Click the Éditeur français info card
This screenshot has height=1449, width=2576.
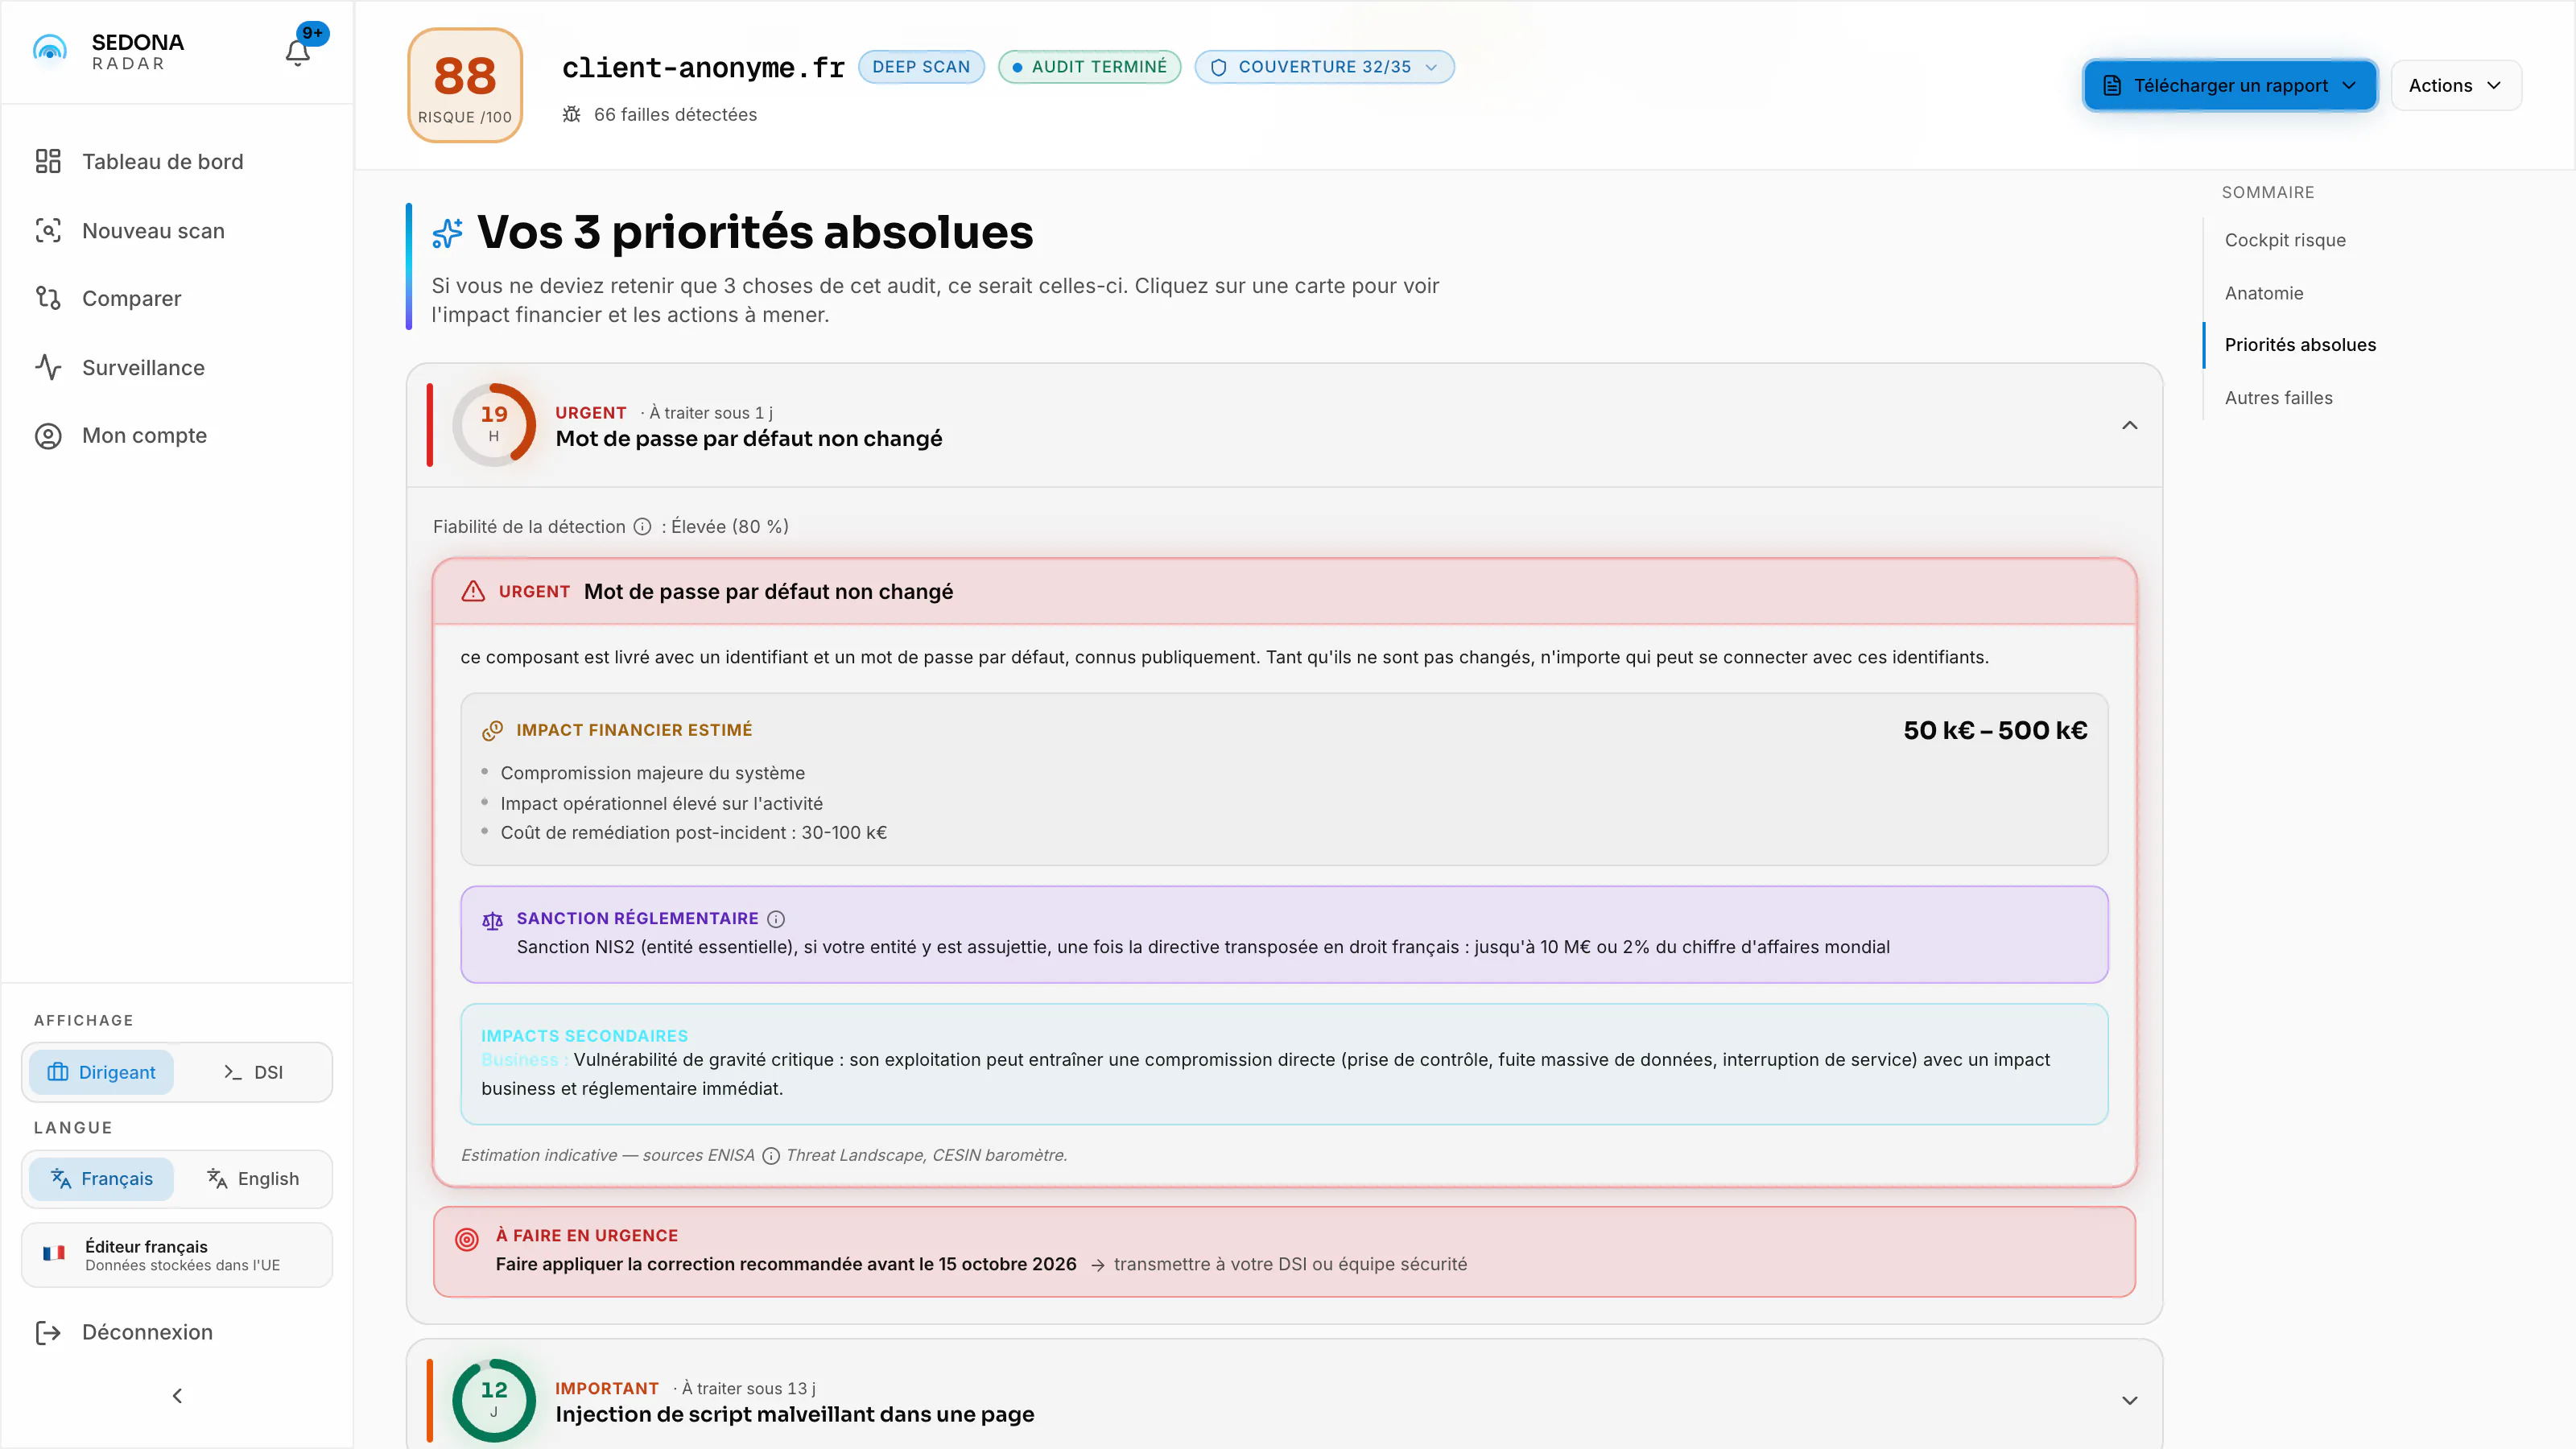[x=177, y=1255]
